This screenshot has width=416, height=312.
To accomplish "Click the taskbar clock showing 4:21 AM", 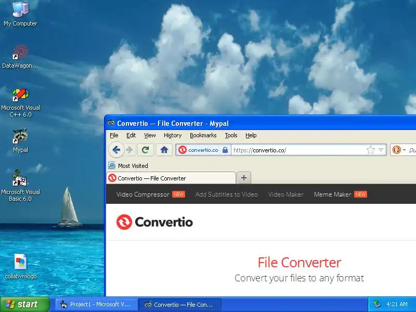I will coord(397,304).
